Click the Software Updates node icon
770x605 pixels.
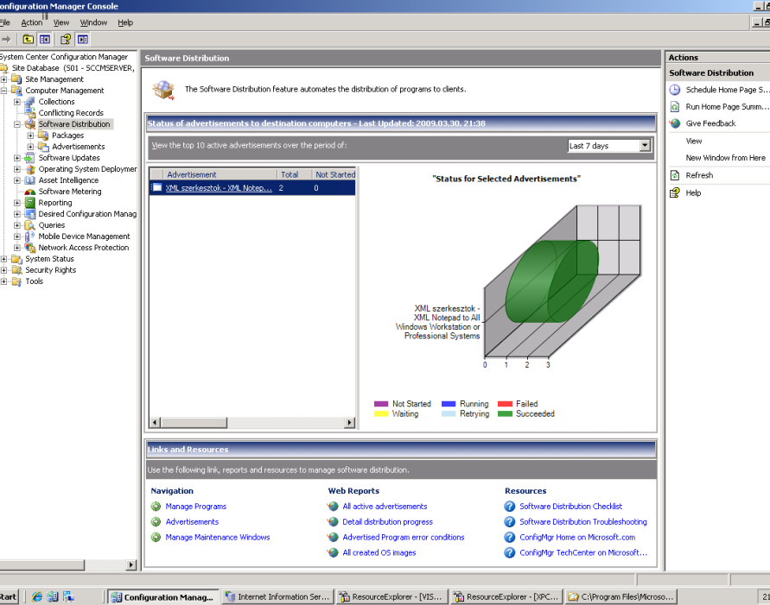click(x=30, y=158)
